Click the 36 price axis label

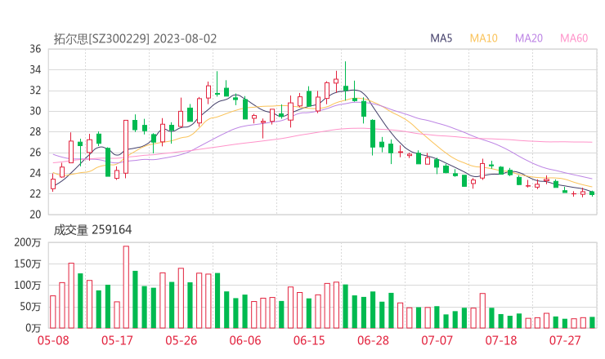tap(35, 49)
